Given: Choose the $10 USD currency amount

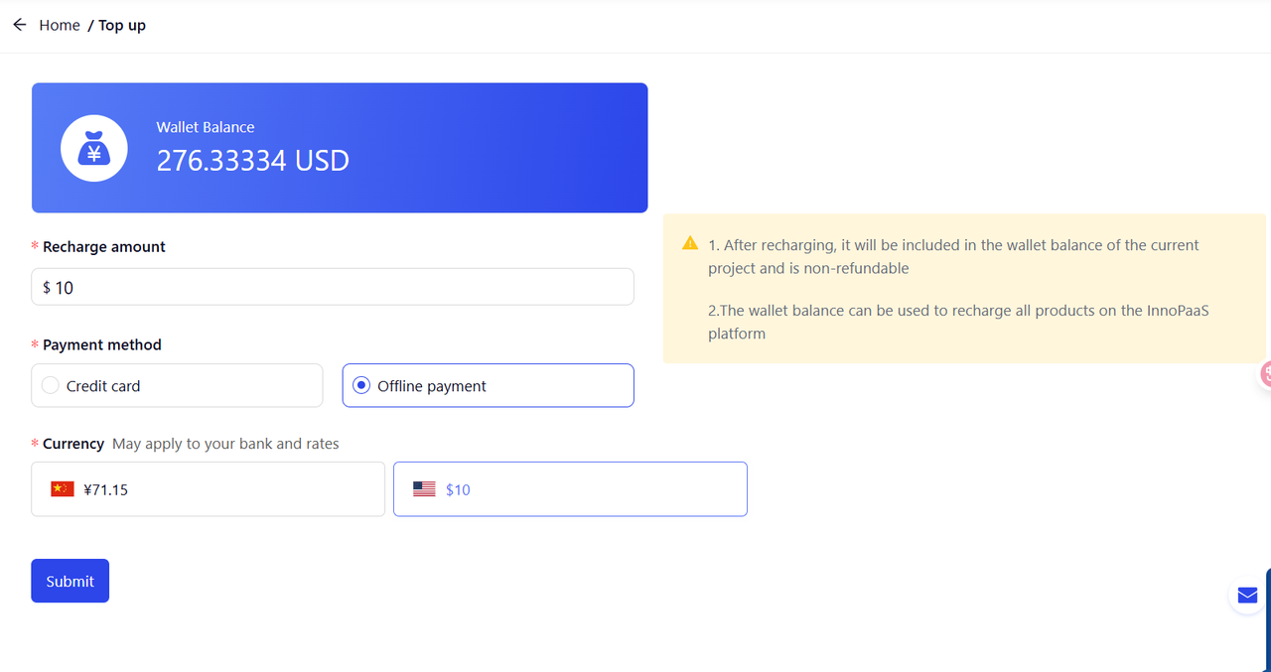Looking at the screenshot, I should pos(458,489).
